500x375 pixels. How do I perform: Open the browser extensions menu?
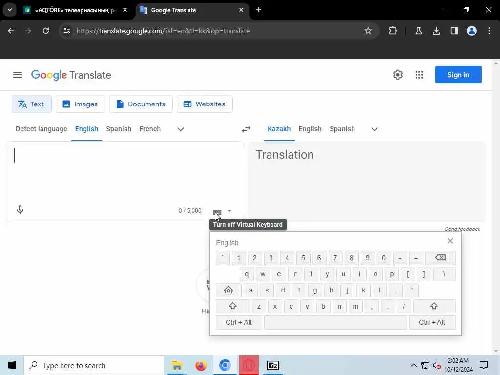[x=393, y=31]
